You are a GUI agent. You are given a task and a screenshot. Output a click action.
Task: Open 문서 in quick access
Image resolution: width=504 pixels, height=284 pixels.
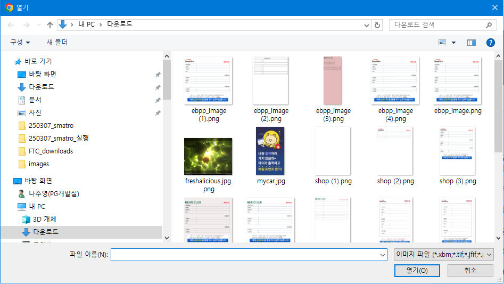coord(35,100)
